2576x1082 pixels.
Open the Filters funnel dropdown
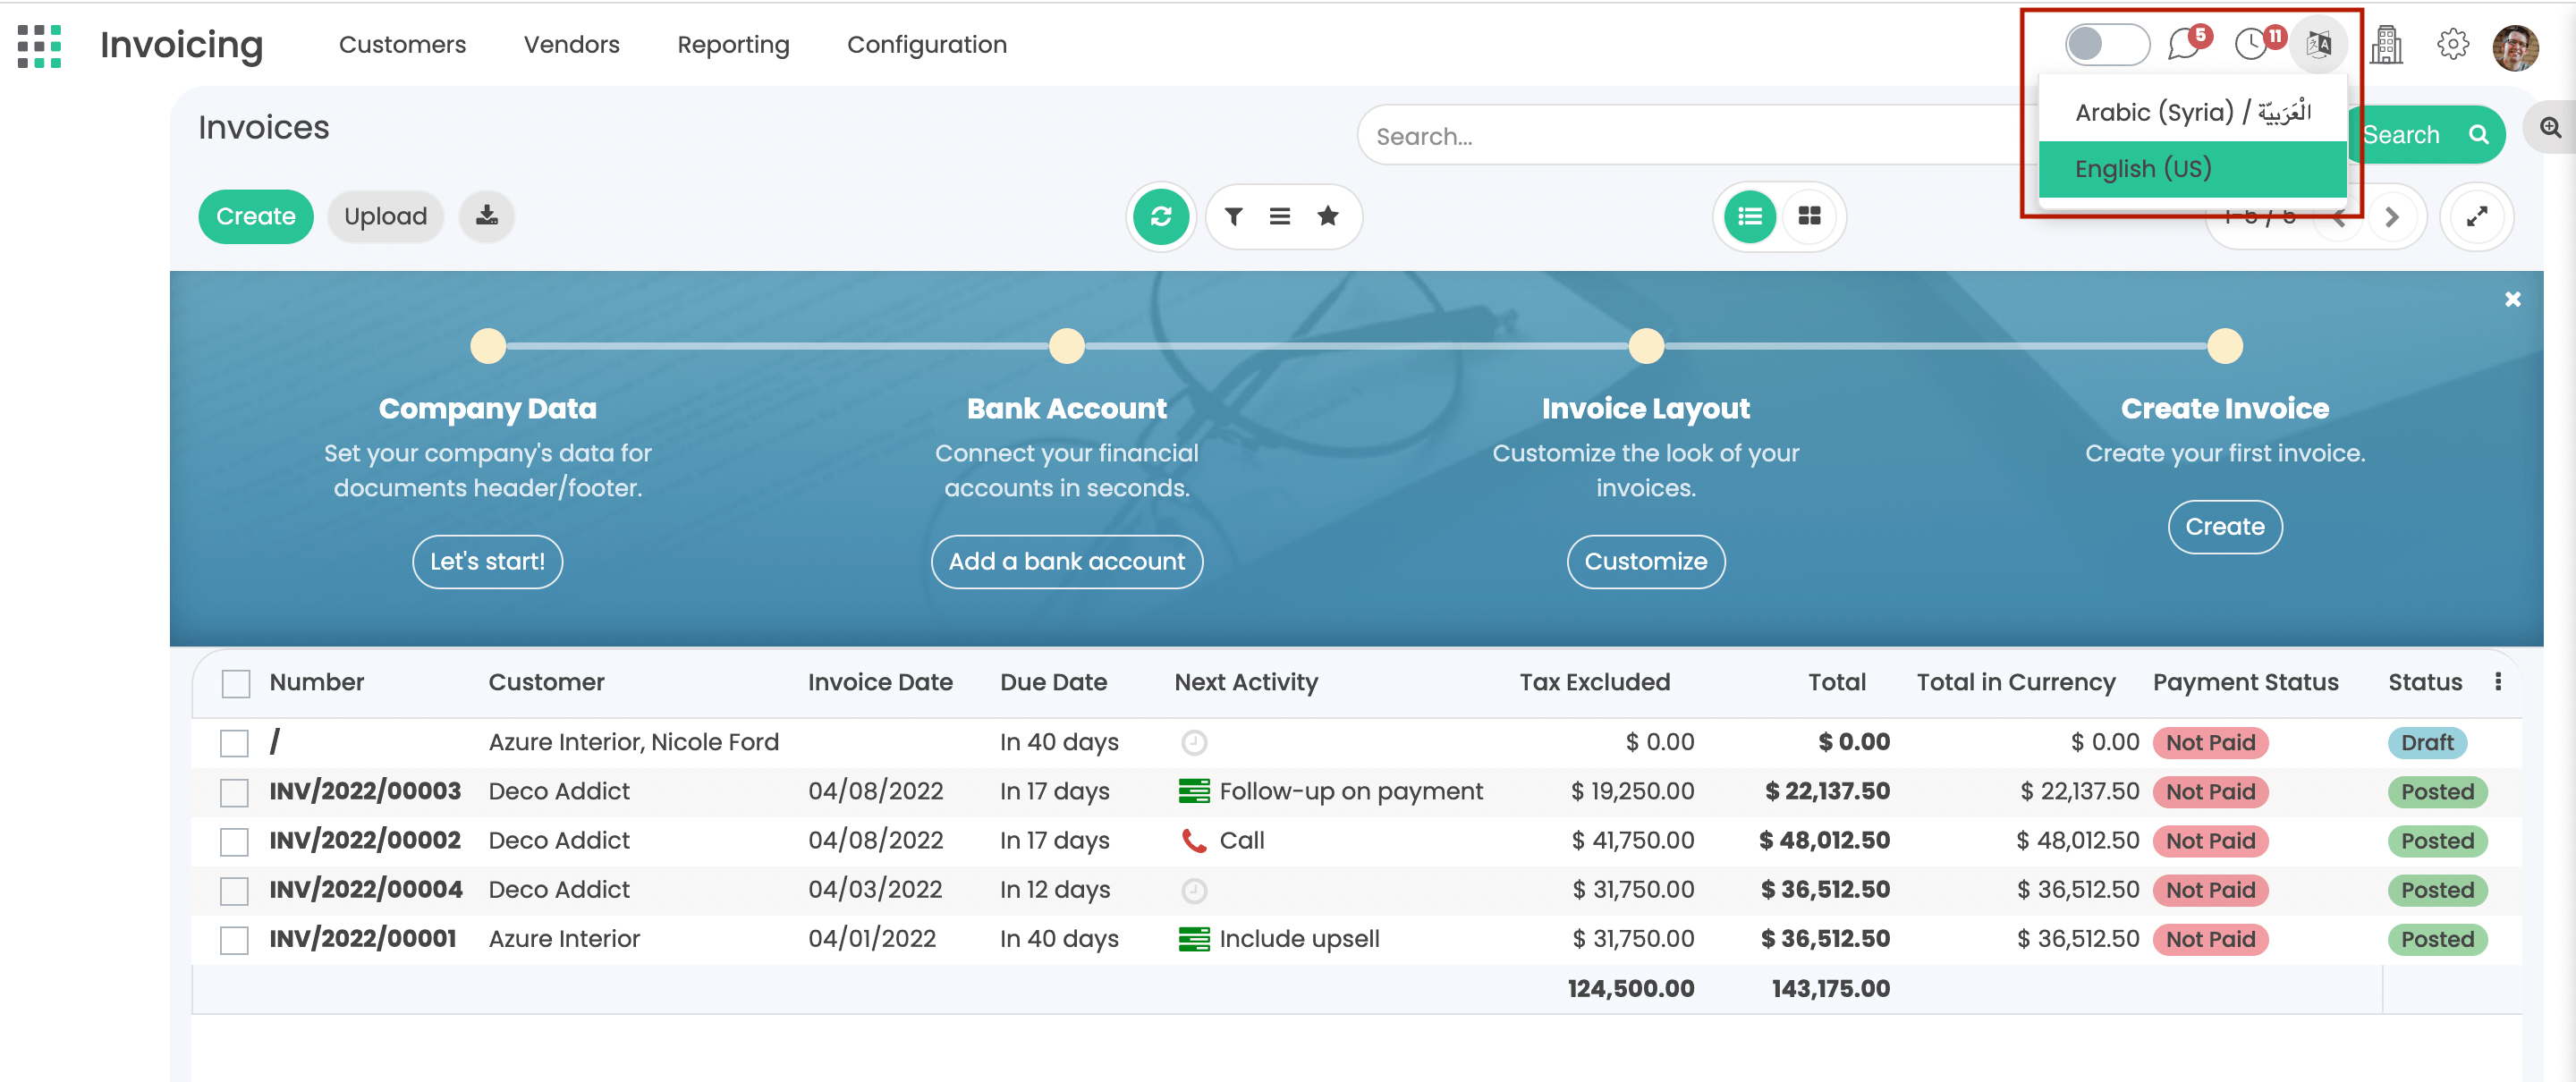(1233, 216)
